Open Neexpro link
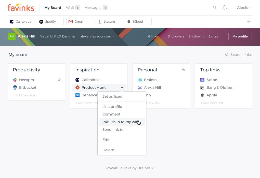260x178 pixels. click(x=27, y=80)
